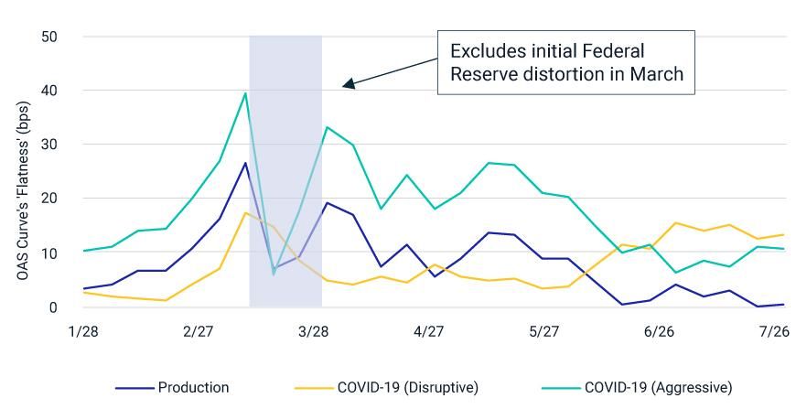Image resolution: width=796 pixels, height=409 pixels.
Task: Select the shaded March exclusion region
Action: (x=285, y=171)
